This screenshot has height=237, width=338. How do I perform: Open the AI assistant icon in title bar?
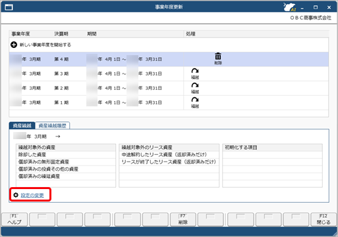[289, 7]
